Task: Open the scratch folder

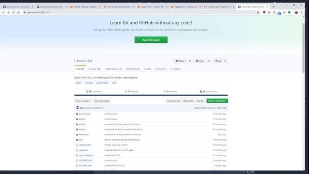Action: tap(83, 124)
